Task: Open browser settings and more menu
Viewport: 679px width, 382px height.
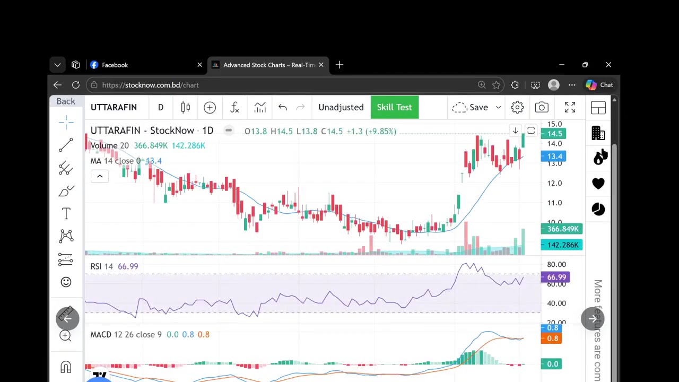Action: (572, 85)
